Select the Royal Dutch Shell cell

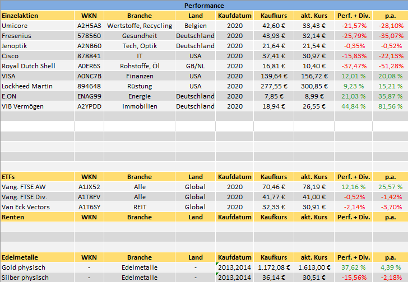(x=38, y=66)
